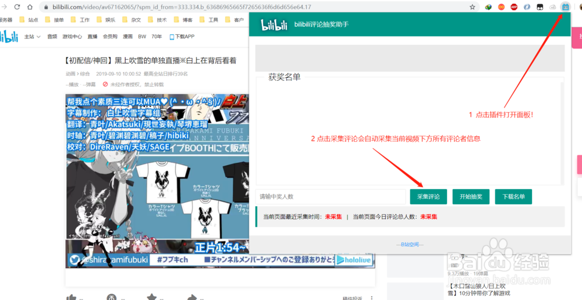Click the 获奖名单 heading
The width and height of the screenshot is (582, 300).
point(285,77)
